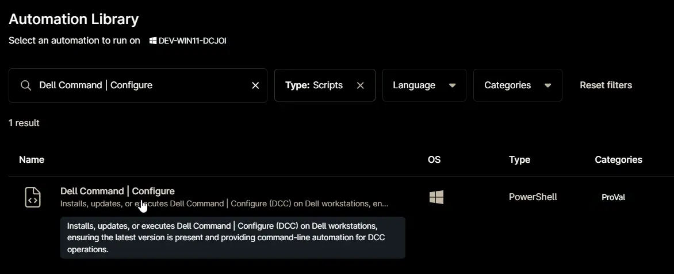The height and width of the screenshot is (274, 674).
Task: Sort by the Type column header
Action: (520, 160)
